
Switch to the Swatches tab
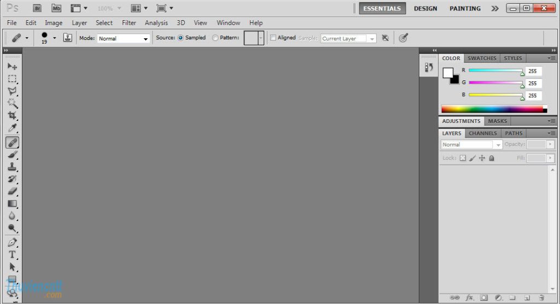tap(482, 58)
